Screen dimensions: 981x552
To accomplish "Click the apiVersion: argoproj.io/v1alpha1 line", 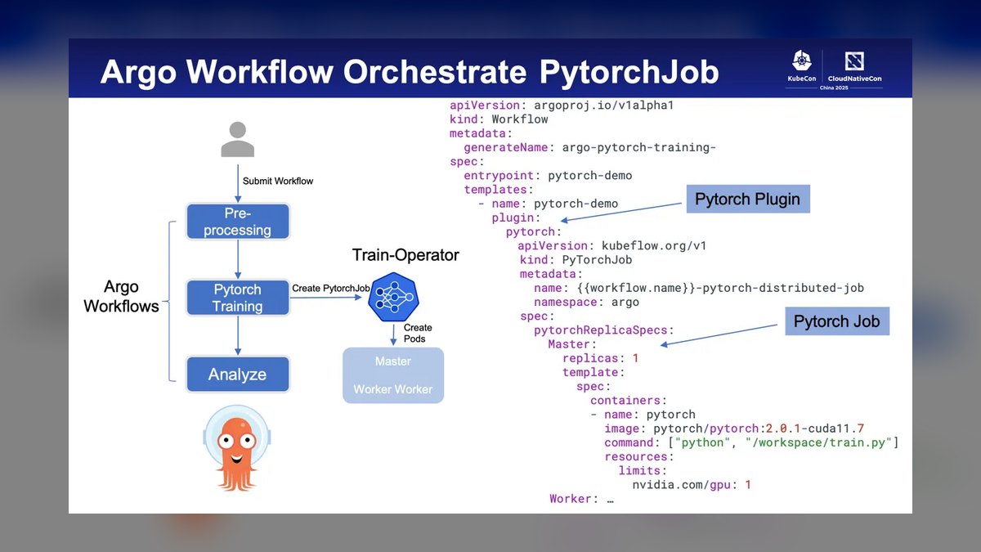I will pyautogui.click(x=562, y=105).
